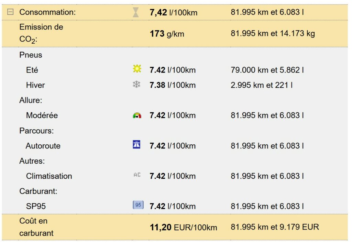This screenshot has width=352, height=244.
Task: Click the Coût en carburant label
Action: pyautogui.click(x=36, y=227)
